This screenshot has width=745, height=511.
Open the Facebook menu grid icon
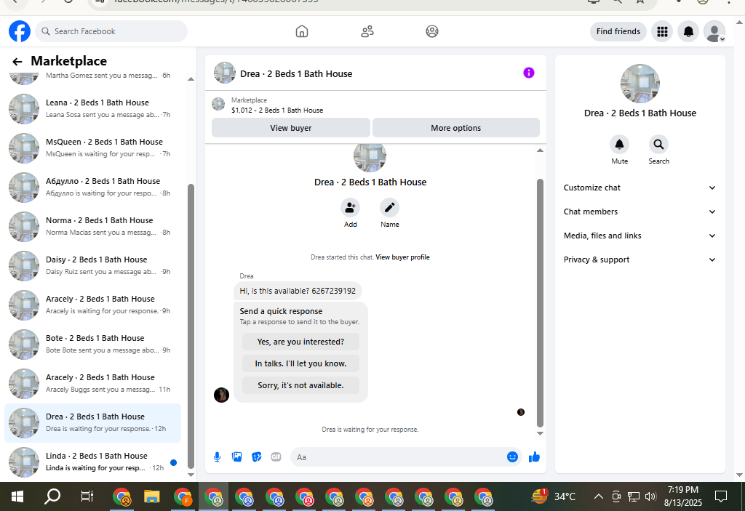[662, 31]
